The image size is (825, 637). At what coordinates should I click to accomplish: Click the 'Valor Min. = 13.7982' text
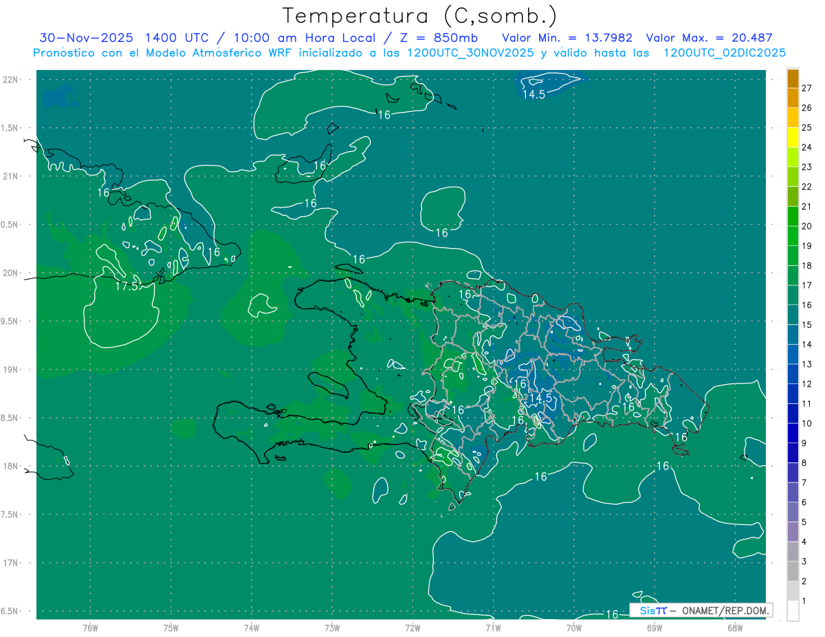(567, 38)
